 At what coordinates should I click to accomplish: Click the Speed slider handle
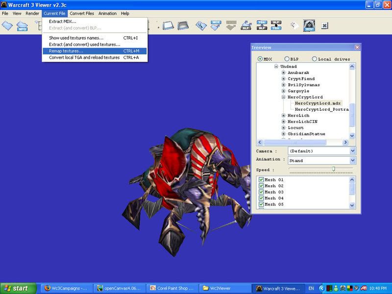(333, 169)
